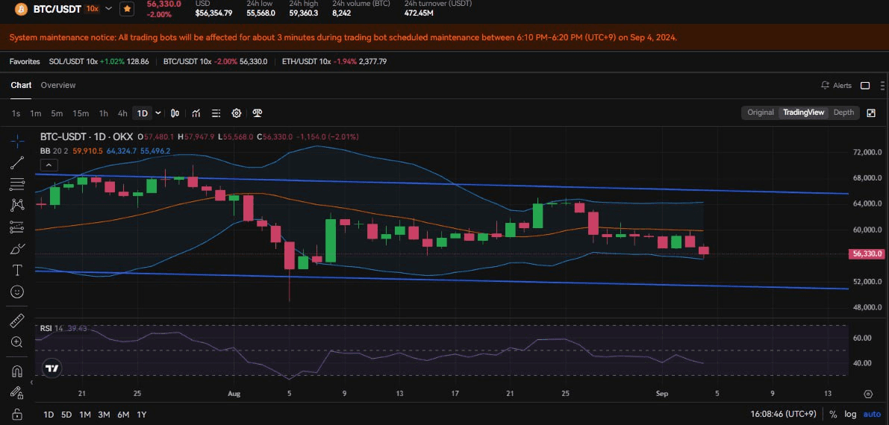Set interval to 15m

pos(81,113)
